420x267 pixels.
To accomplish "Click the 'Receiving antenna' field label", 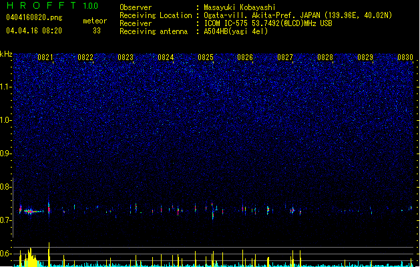I will pos(154,31).
